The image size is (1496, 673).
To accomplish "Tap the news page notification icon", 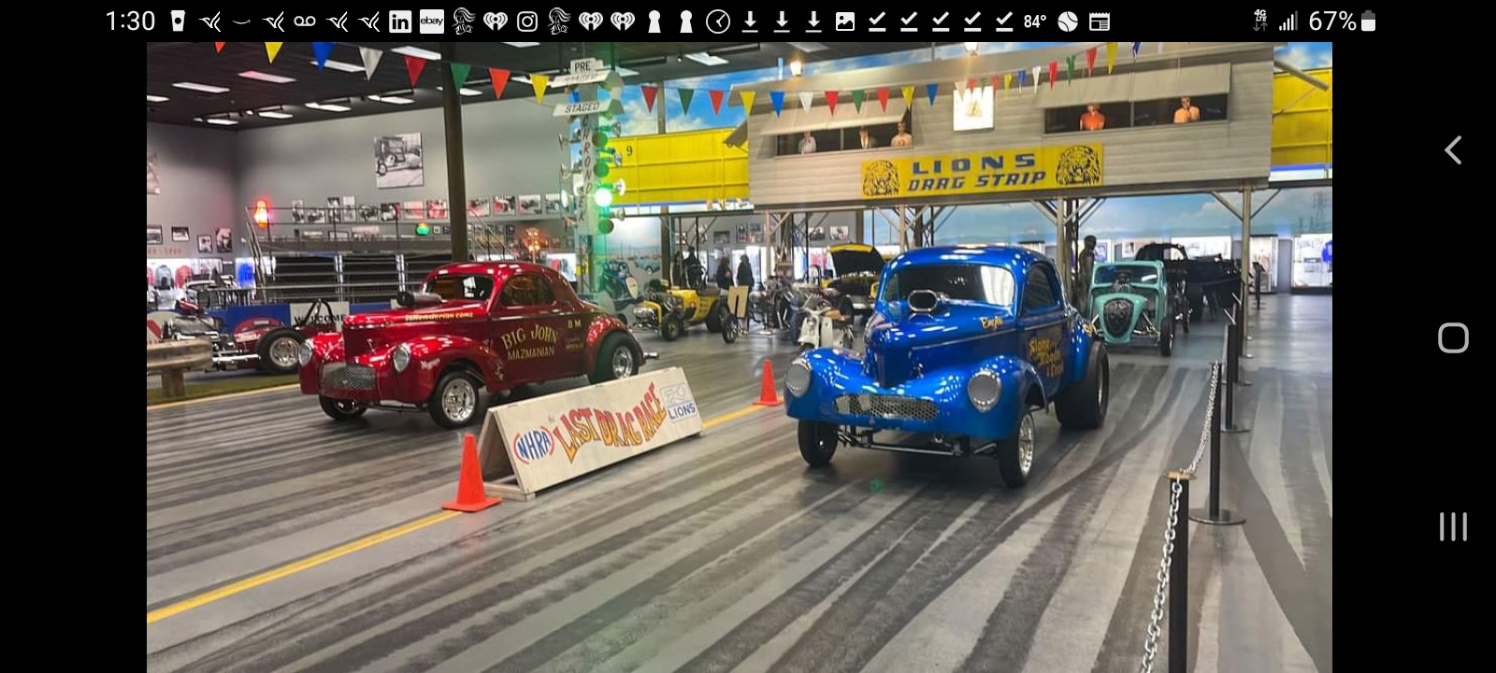I will [x=1100, y=21].
